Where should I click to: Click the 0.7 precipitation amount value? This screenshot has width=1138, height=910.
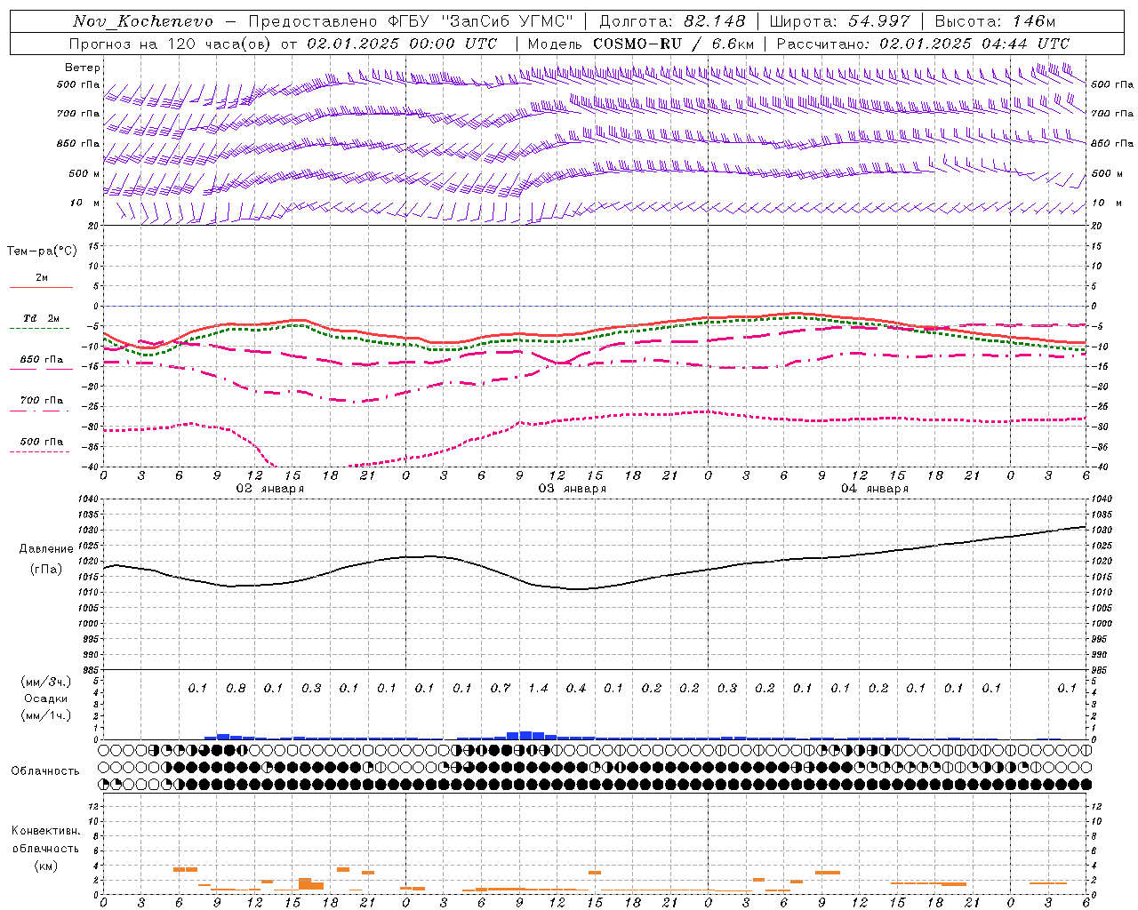tap(501, 688)
